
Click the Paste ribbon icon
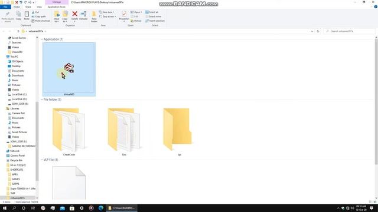coord(27,16)
